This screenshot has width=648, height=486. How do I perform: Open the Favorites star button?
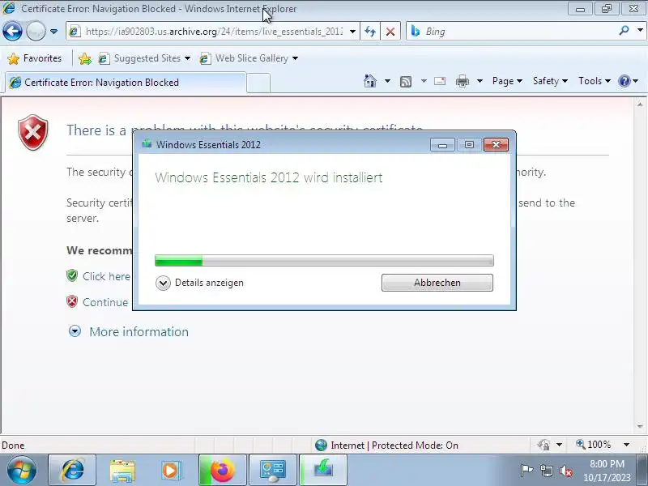[34, 58]
